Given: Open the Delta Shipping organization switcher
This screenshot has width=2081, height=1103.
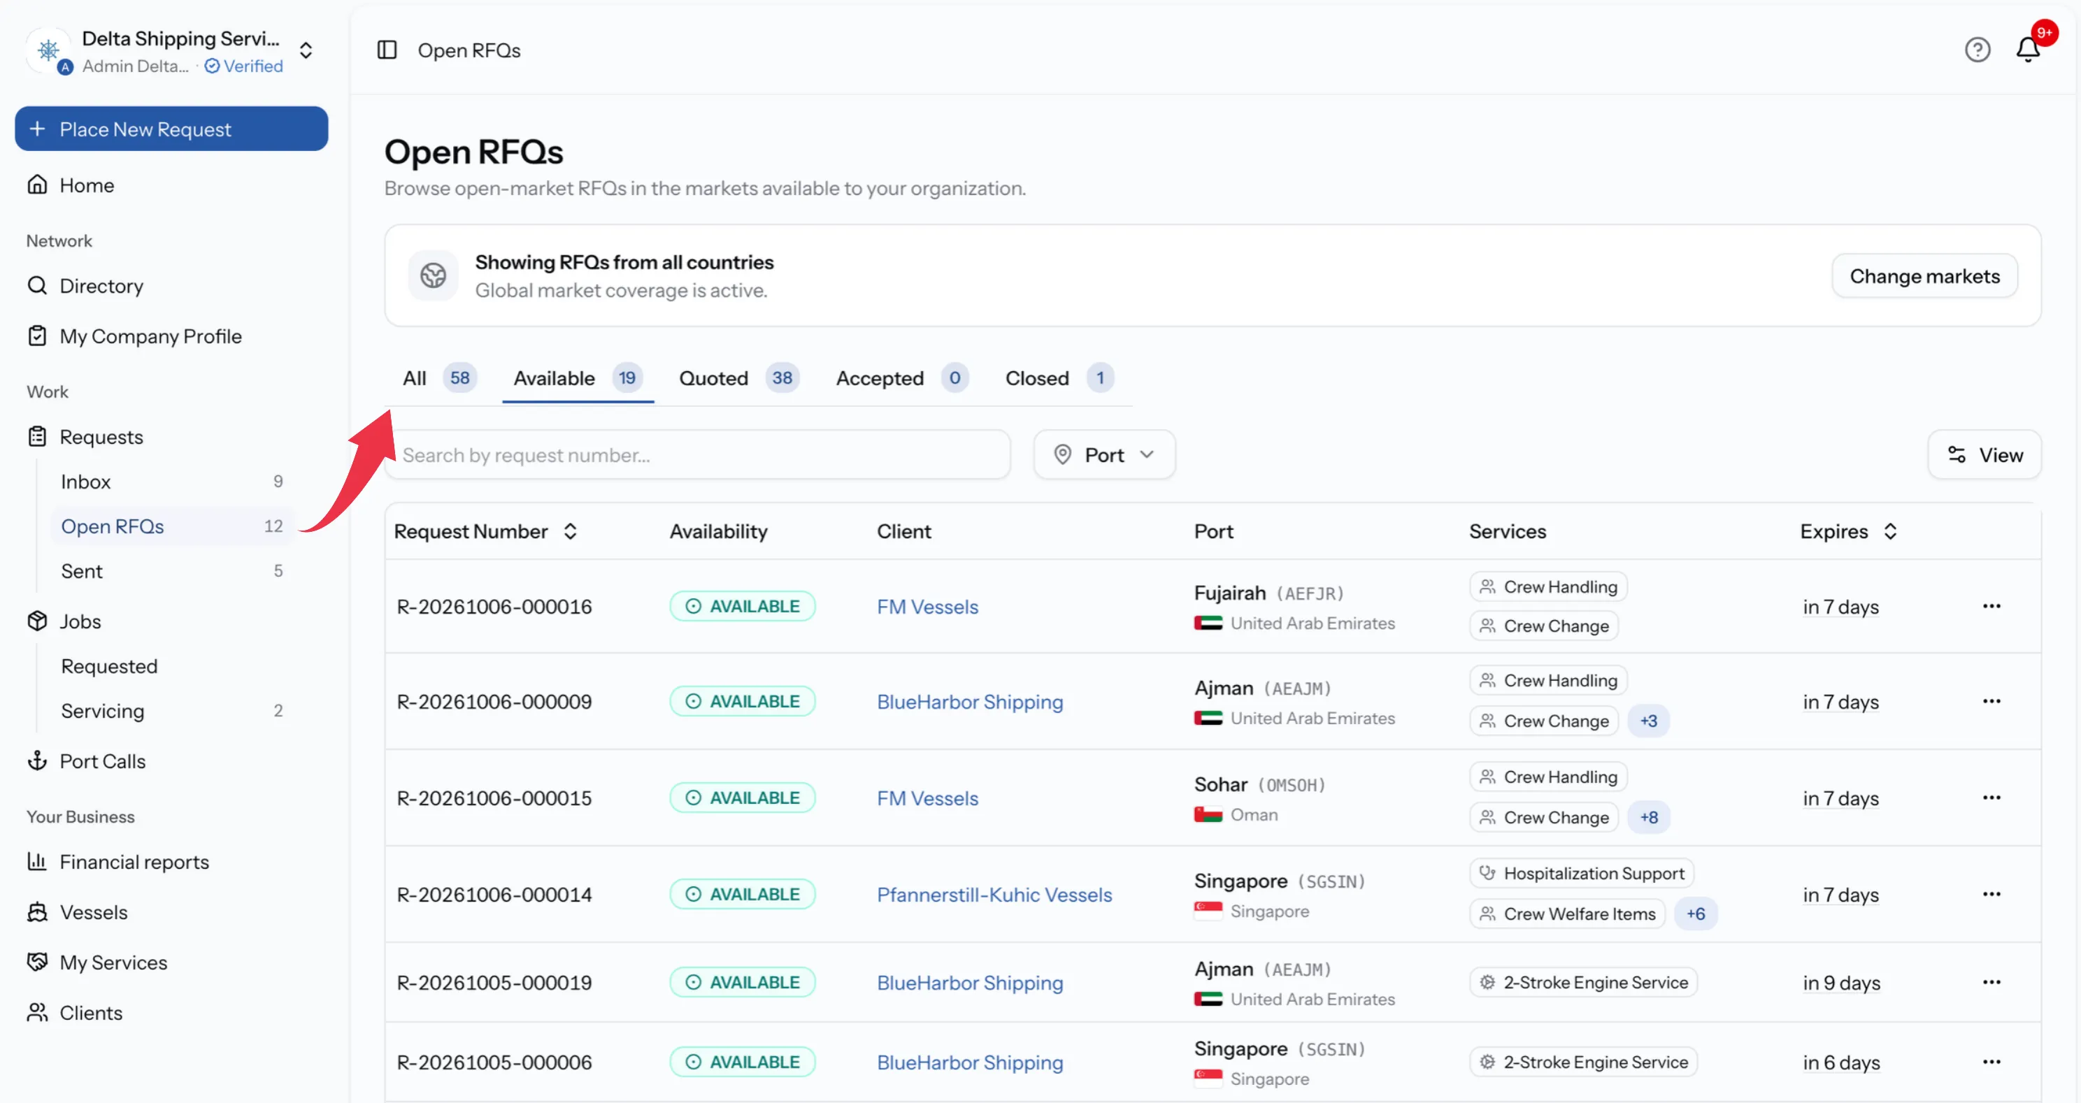Looking at the screenshot, I should [x=171, y=51].
